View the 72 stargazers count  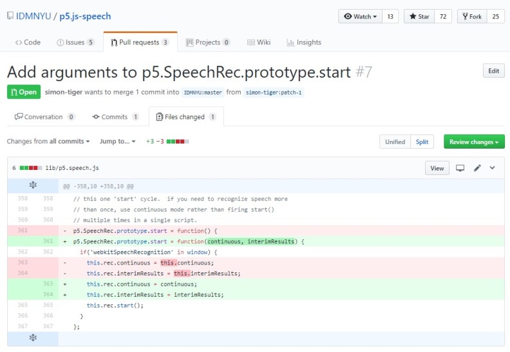coord(443,16)
